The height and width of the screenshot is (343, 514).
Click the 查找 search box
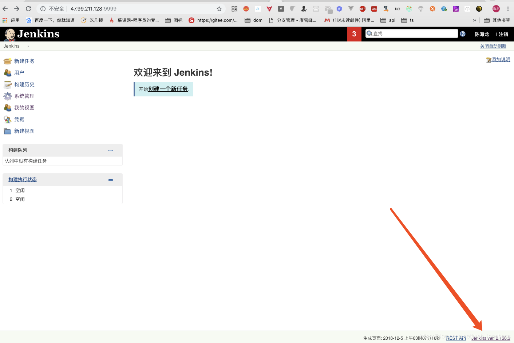[412, 33]
